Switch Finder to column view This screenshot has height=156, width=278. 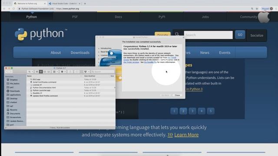(x=45, y=71)
